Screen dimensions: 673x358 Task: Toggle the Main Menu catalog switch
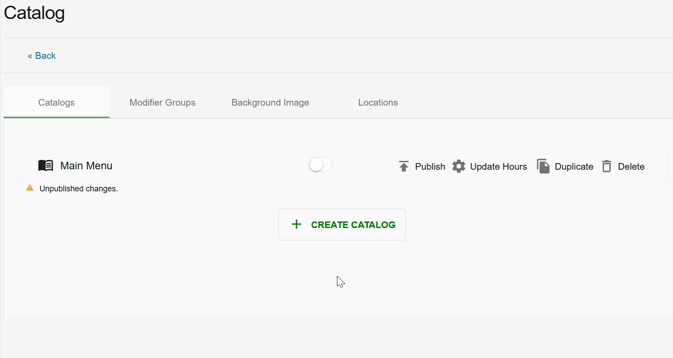(320, 165)
